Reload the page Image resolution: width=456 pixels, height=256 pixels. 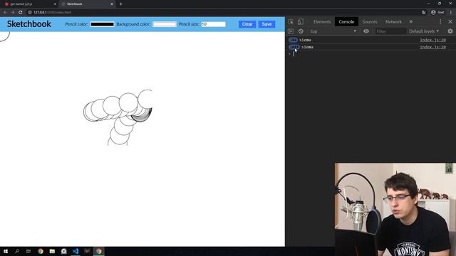click(x=21, y=13)
